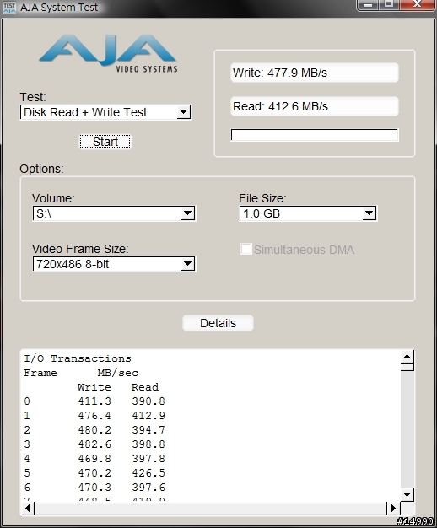
Task: Click the AJA Video Systems logo
Action: point(108,53)
